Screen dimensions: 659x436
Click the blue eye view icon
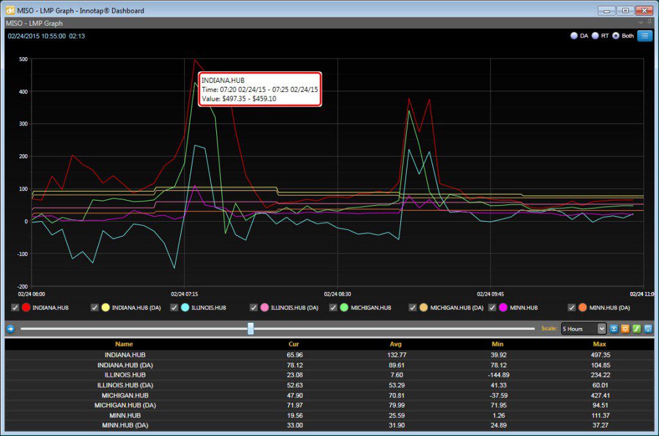(614, 329)
